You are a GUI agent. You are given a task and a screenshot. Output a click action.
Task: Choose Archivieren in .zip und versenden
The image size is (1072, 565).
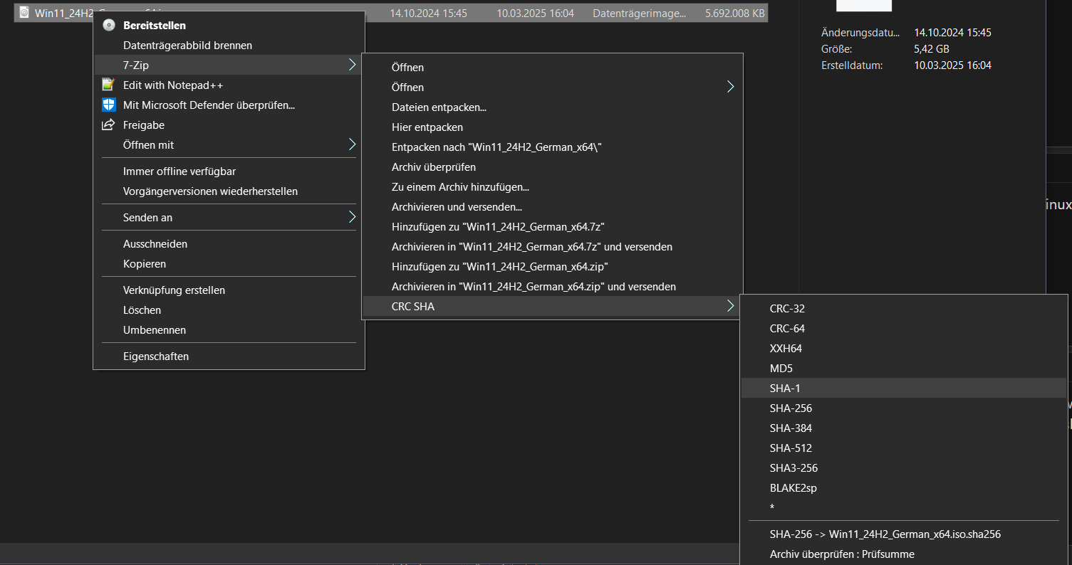tap(552, 287)
